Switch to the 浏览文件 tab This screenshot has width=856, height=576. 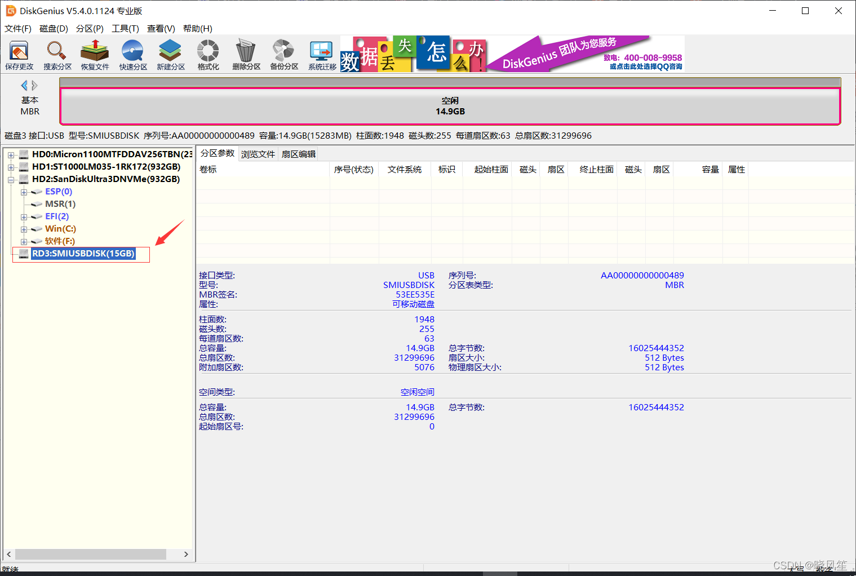(258, 154)
